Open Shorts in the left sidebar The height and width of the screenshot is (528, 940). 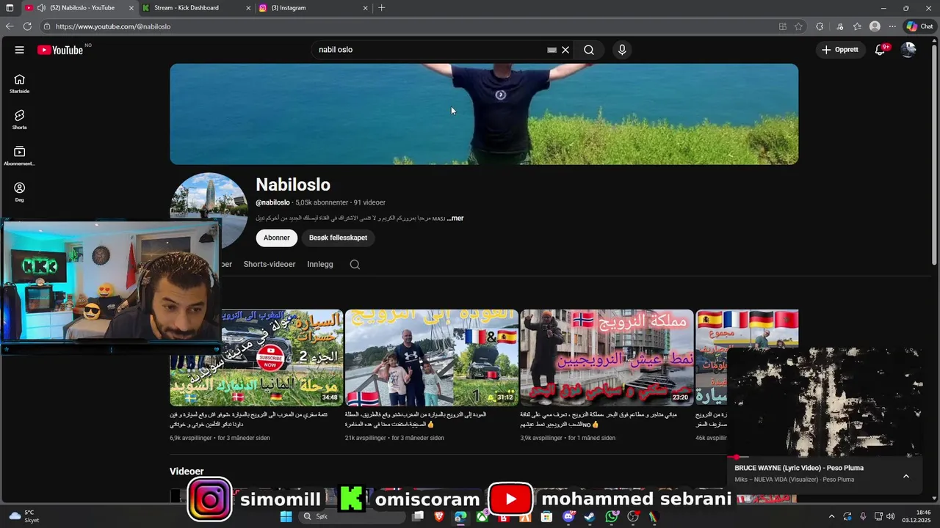coord(19,120)
